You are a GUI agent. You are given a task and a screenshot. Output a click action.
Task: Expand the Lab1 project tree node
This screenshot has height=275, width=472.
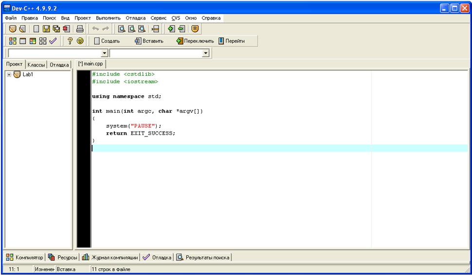pyautogui.click(x=9, y=74)
